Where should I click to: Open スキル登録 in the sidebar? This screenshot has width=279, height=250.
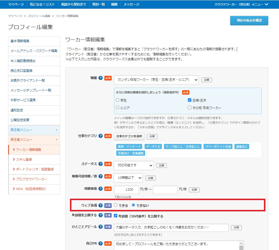(24, 159)
